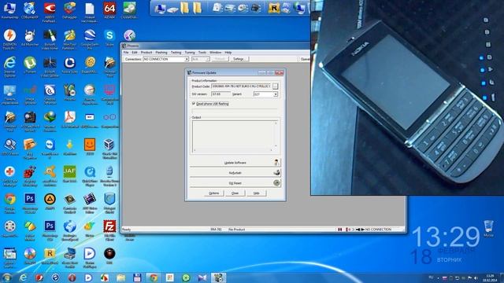Select the VirtualBox desktop icon
The image size is (504, 283).
tap(109, 148)
